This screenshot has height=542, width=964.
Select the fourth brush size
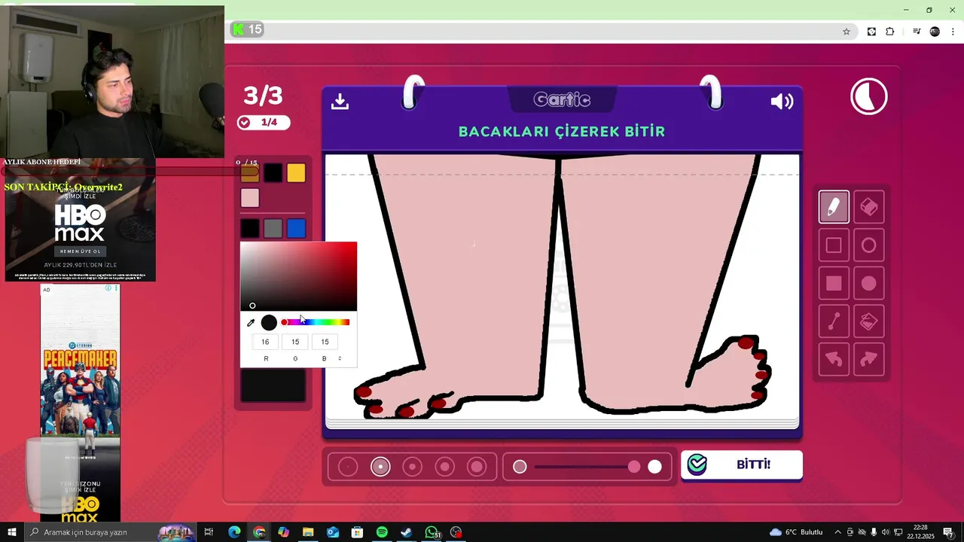coord(444,467)
